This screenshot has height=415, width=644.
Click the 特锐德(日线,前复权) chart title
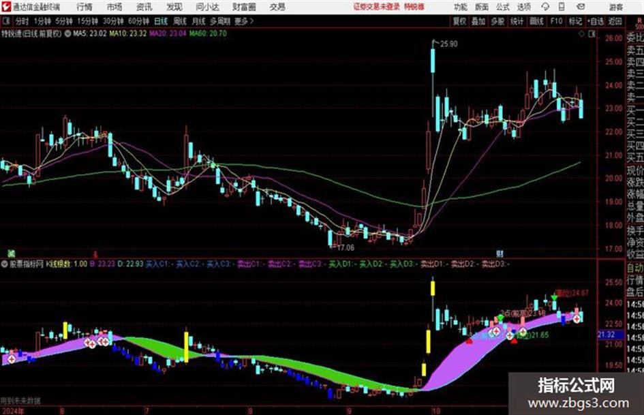(31, 33)
